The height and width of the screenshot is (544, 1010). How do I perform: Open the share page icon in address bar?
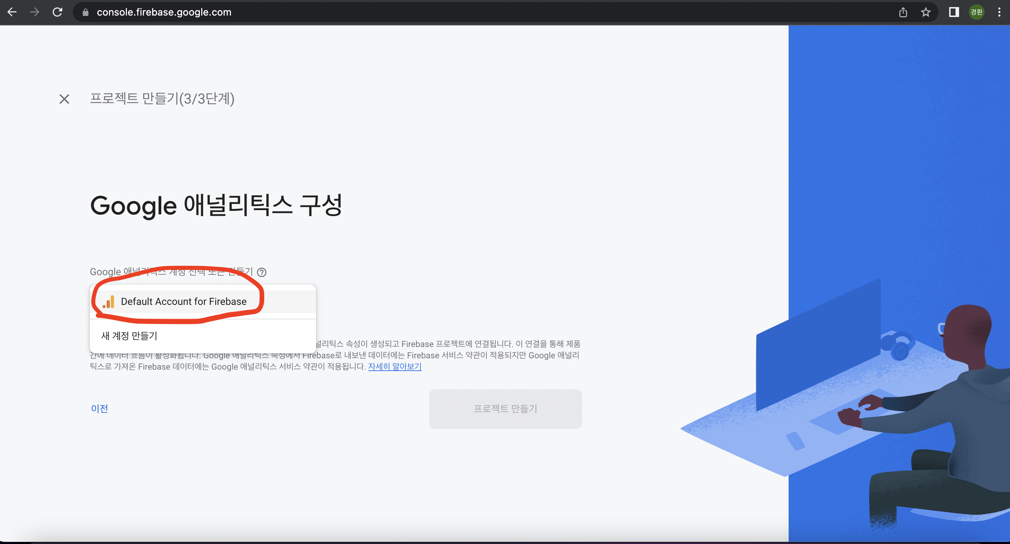point(903,12)
